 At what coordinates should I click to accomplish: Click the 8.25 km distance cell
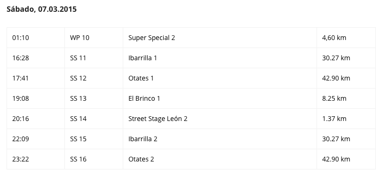point(346,98)
